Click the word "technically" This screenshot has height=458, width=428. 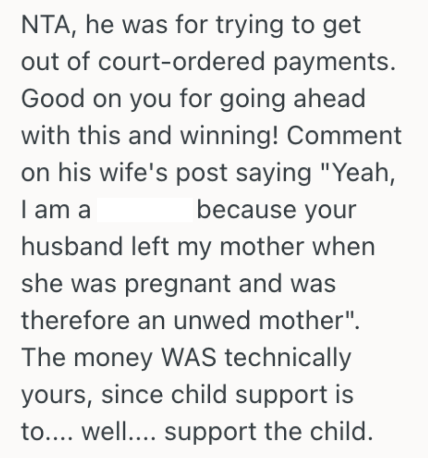click(287, 357)
